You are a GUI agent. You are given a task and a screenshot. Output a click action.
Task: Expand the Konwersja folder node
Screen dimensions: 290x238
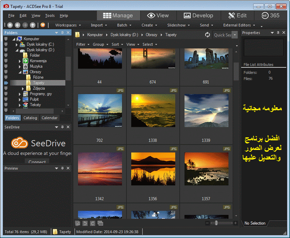click(20, 61)
